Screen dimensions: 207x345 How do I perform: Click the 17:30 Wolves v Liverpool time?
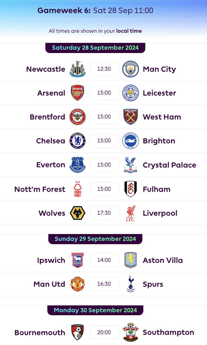[x=104, y=213]
